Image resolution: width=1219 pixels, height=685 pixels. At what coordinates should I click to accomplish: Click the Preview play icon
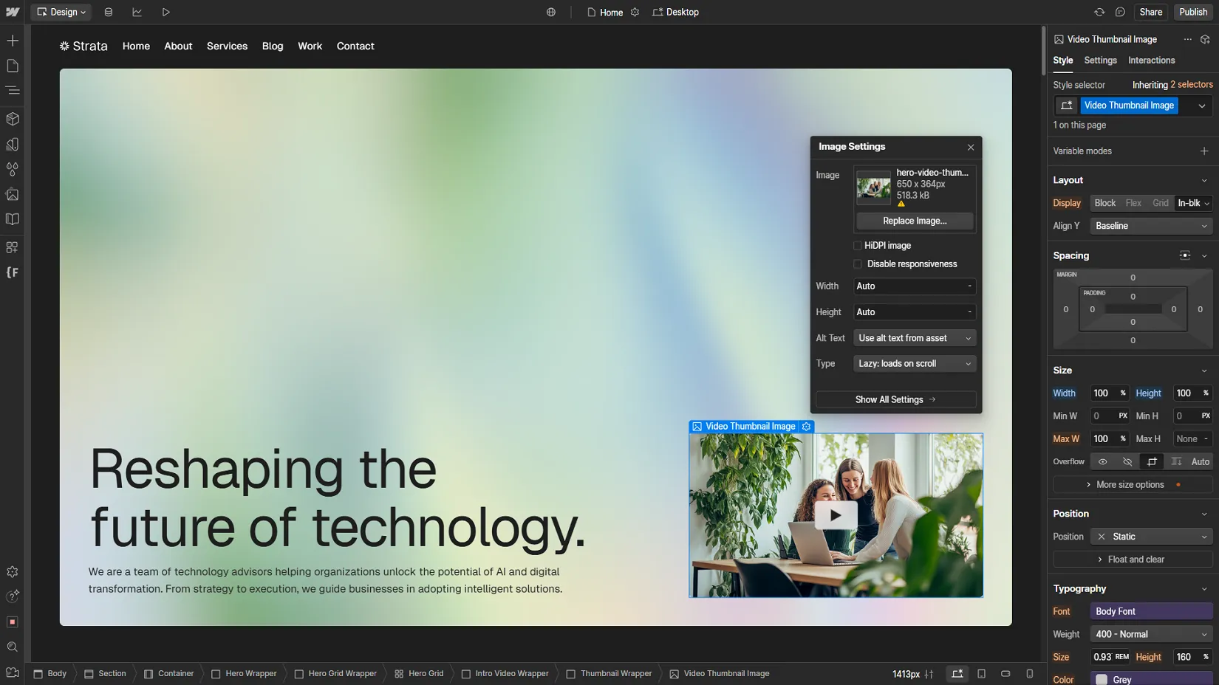[x=165, y=12]
